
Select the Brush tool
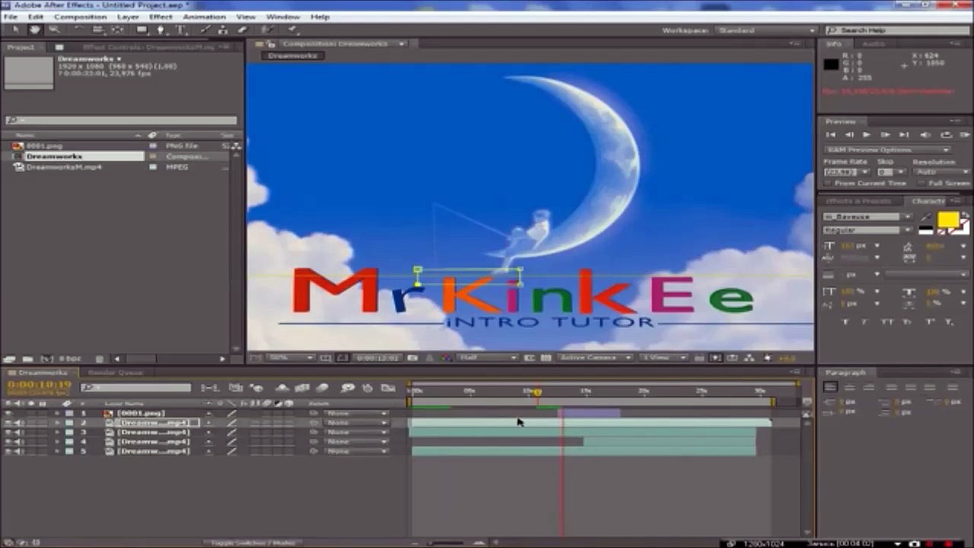coord(205,30)
